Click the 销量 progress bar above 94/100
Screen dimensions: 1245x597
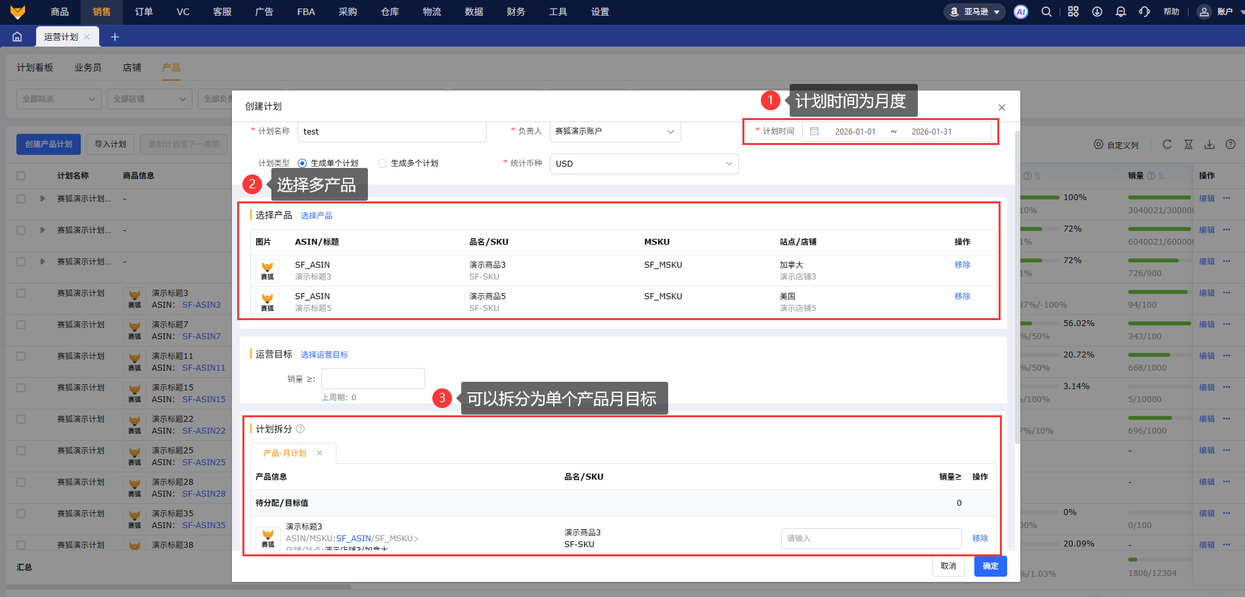pyautogui.click(x=1160, y=292)
